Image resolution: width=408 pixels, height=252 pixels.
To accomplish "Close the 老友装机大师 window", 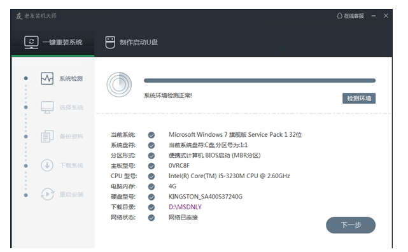I will 386,16.
